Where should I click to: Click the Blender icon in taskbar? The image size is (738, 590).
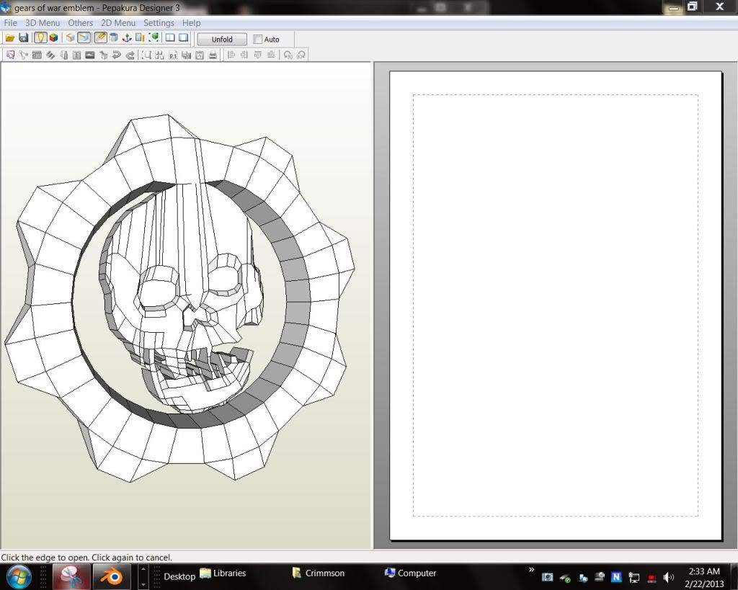110,576
